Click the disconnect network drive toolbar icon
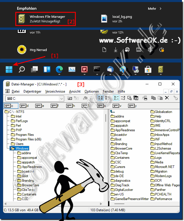 [76, 98]
